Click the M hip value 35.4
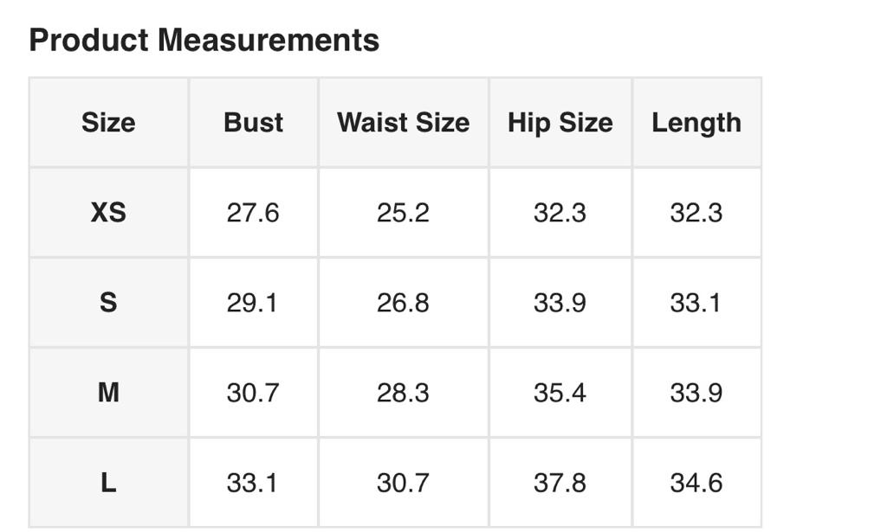 tap(560, 393)
